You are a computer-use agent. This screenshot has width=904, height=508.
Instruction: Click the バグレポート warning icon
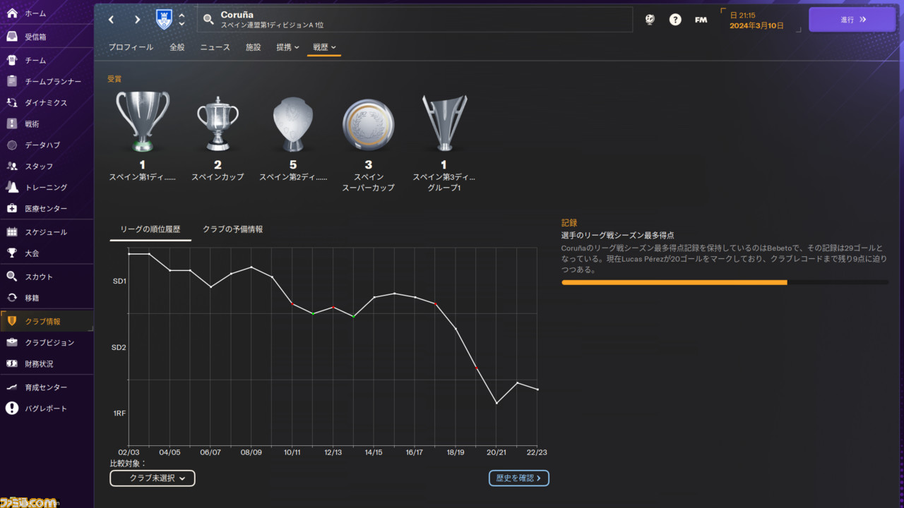tap(12, 409)
